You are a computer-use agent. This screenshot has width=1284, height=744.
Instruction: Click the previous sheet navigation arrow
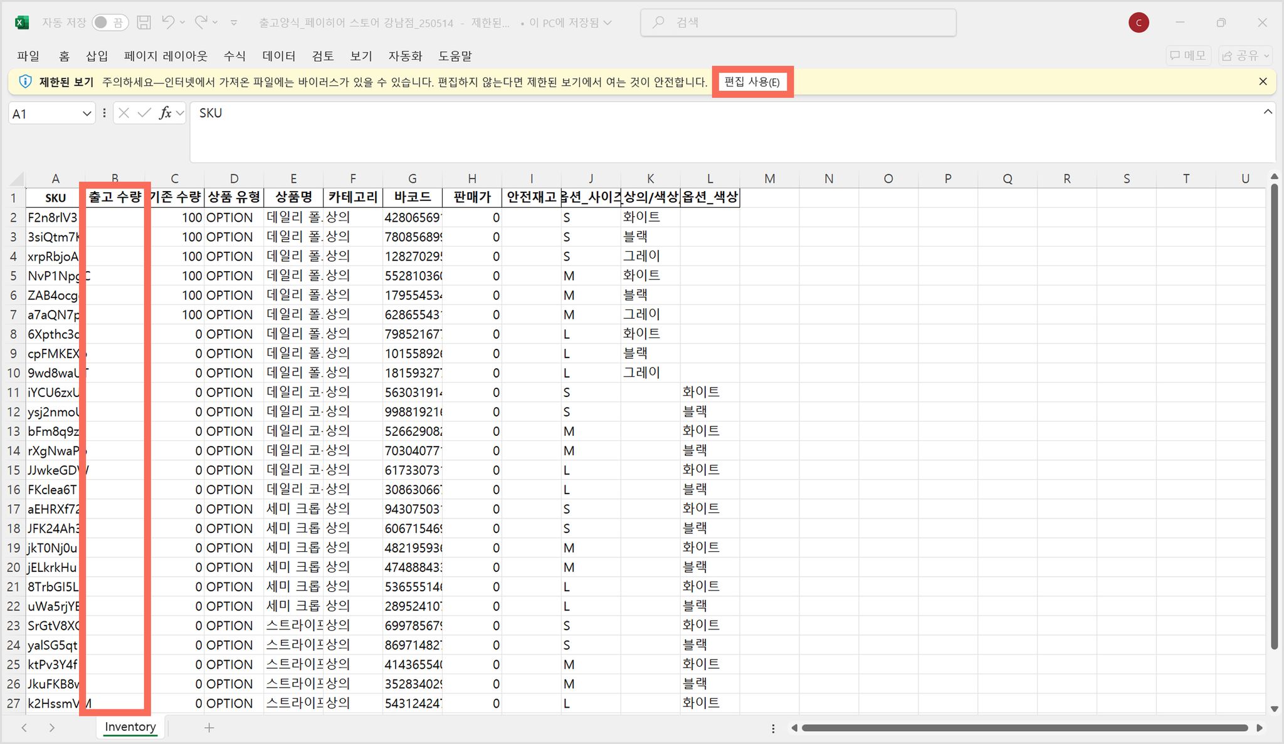coord(24,728)
